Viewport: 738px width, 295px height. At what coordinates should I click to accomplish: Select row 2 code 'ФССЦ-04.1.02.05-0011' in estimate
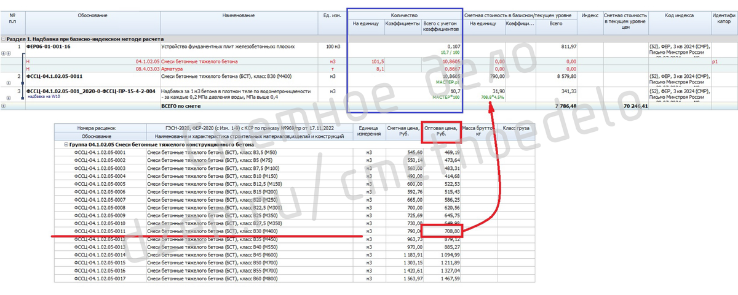(55, 76)
